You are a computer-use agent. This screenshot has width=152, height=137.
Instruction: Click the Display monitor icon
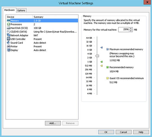[8, 50]
